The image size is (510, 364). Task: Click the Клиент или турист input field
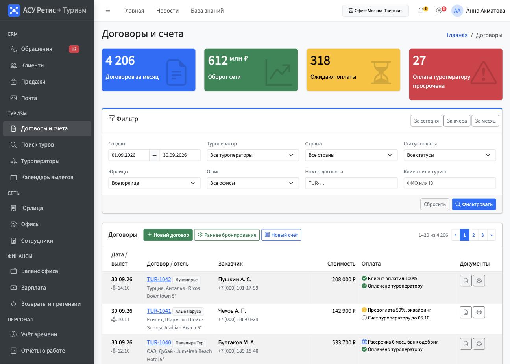(449, 183)
